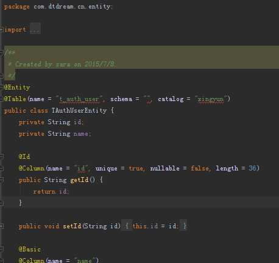This screenshot has height=263, width=279.
Task: Click the 'schema' attribute
Action: 121,99
